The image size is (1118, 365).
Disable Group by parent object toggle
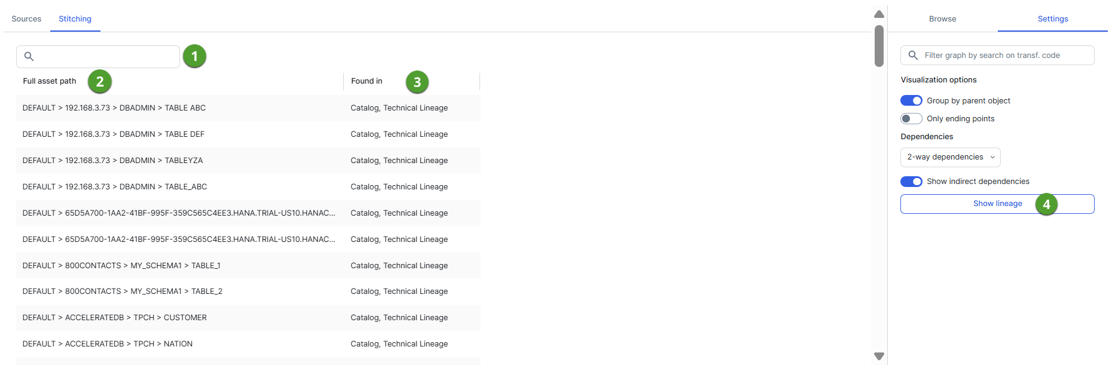[911, 100]
